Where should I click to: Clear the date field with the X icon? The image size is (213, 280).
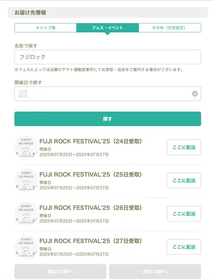195,94
